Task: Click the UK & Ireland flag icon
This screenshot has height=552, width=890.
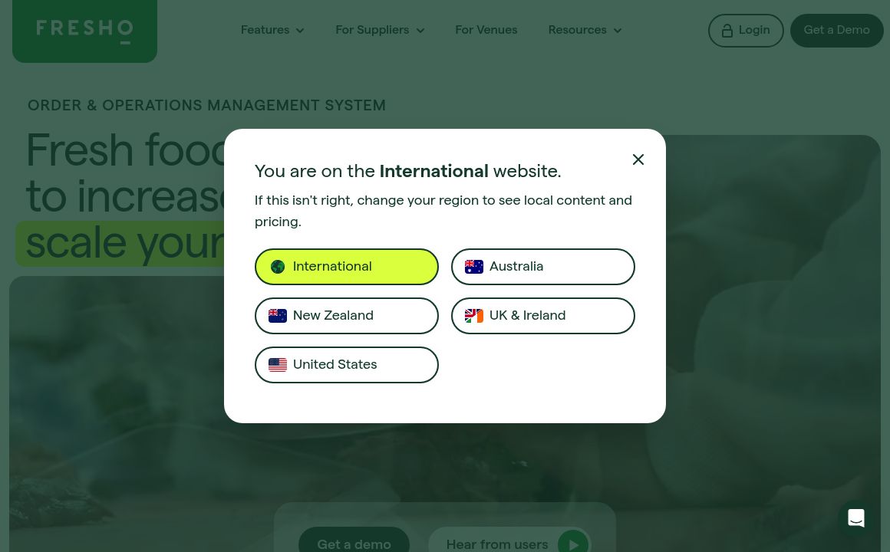Action: (474, 316)
